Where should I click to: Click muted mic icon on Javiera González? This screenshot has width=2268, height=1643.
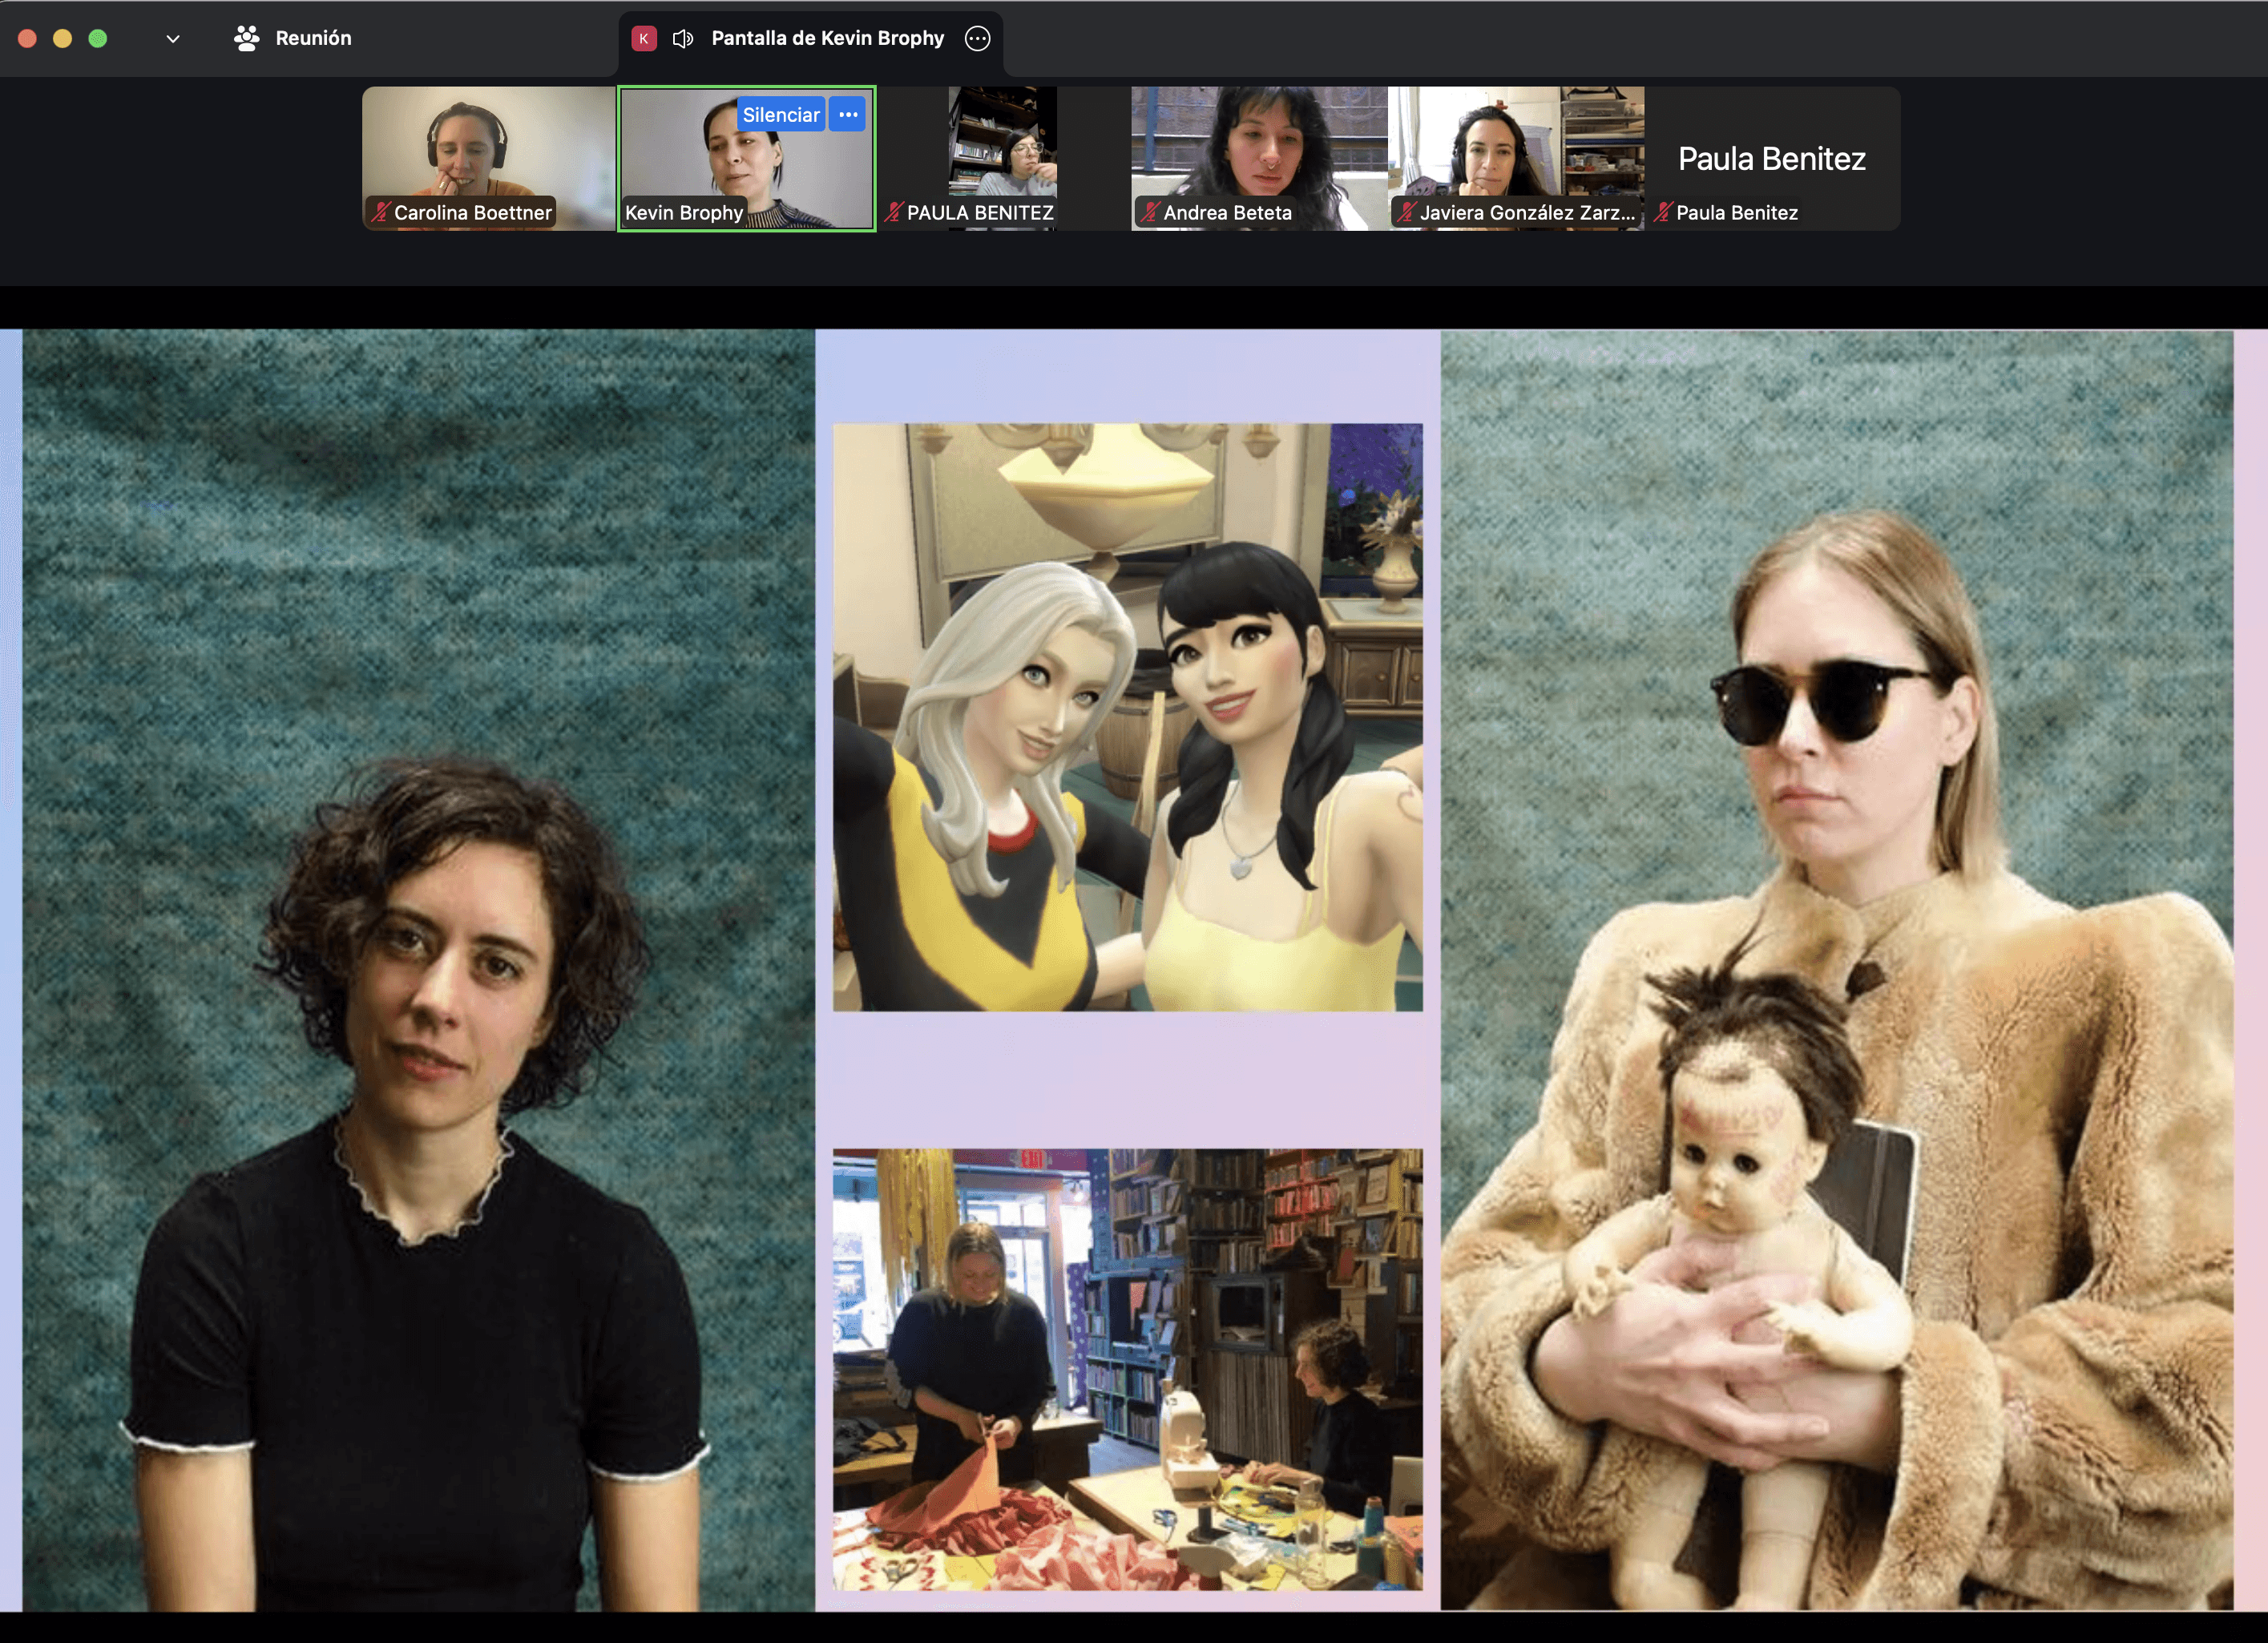point(1406,212)
